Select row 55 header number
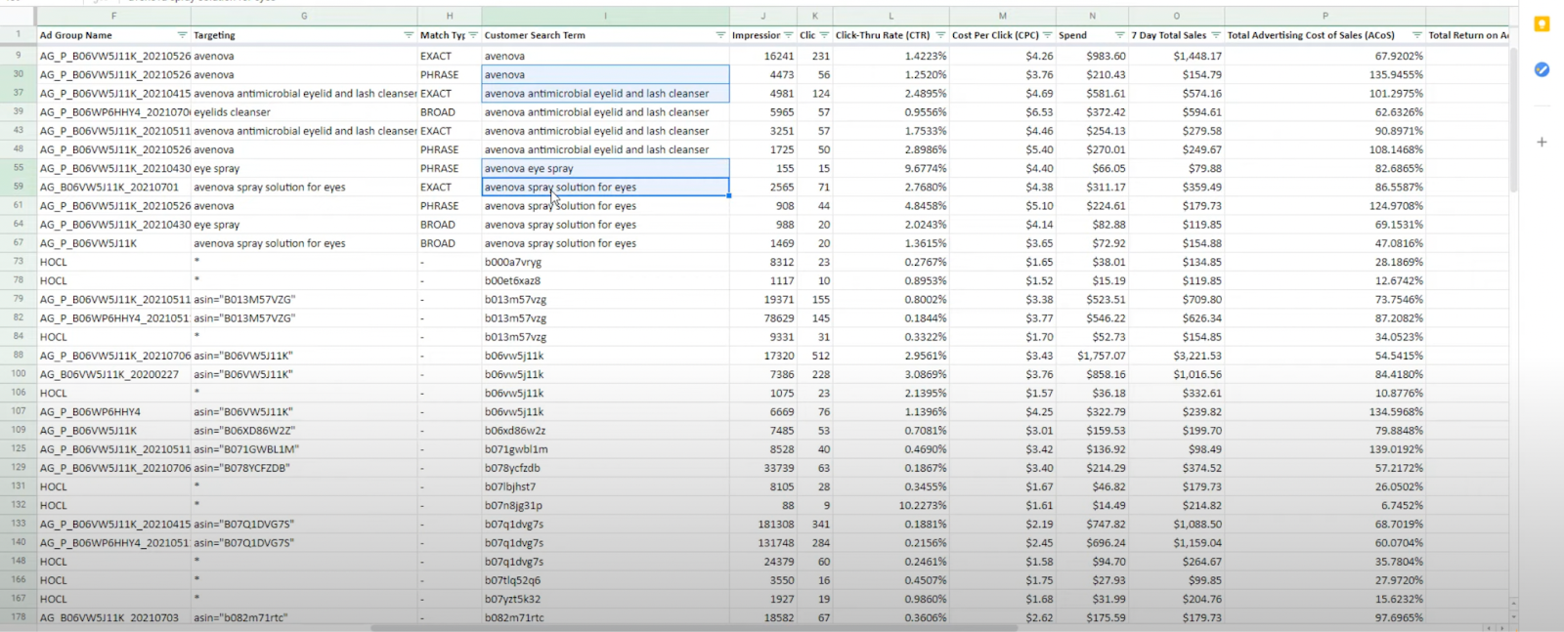This screenshot has width=1564, height=632. coord(19,168)
